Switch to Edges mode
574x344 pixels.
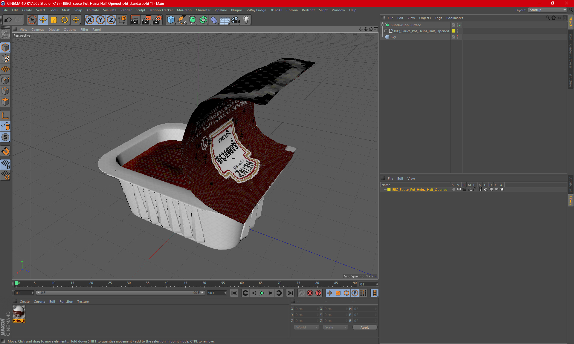pos(5,91)
